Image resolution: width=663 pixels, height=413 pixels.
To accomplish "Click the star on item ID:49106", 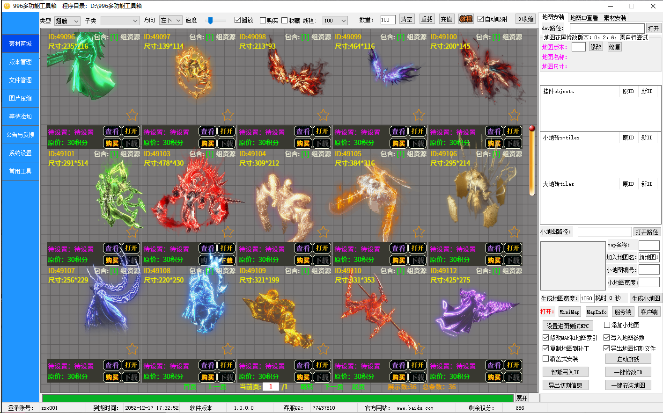I will (x=515, y=232).
